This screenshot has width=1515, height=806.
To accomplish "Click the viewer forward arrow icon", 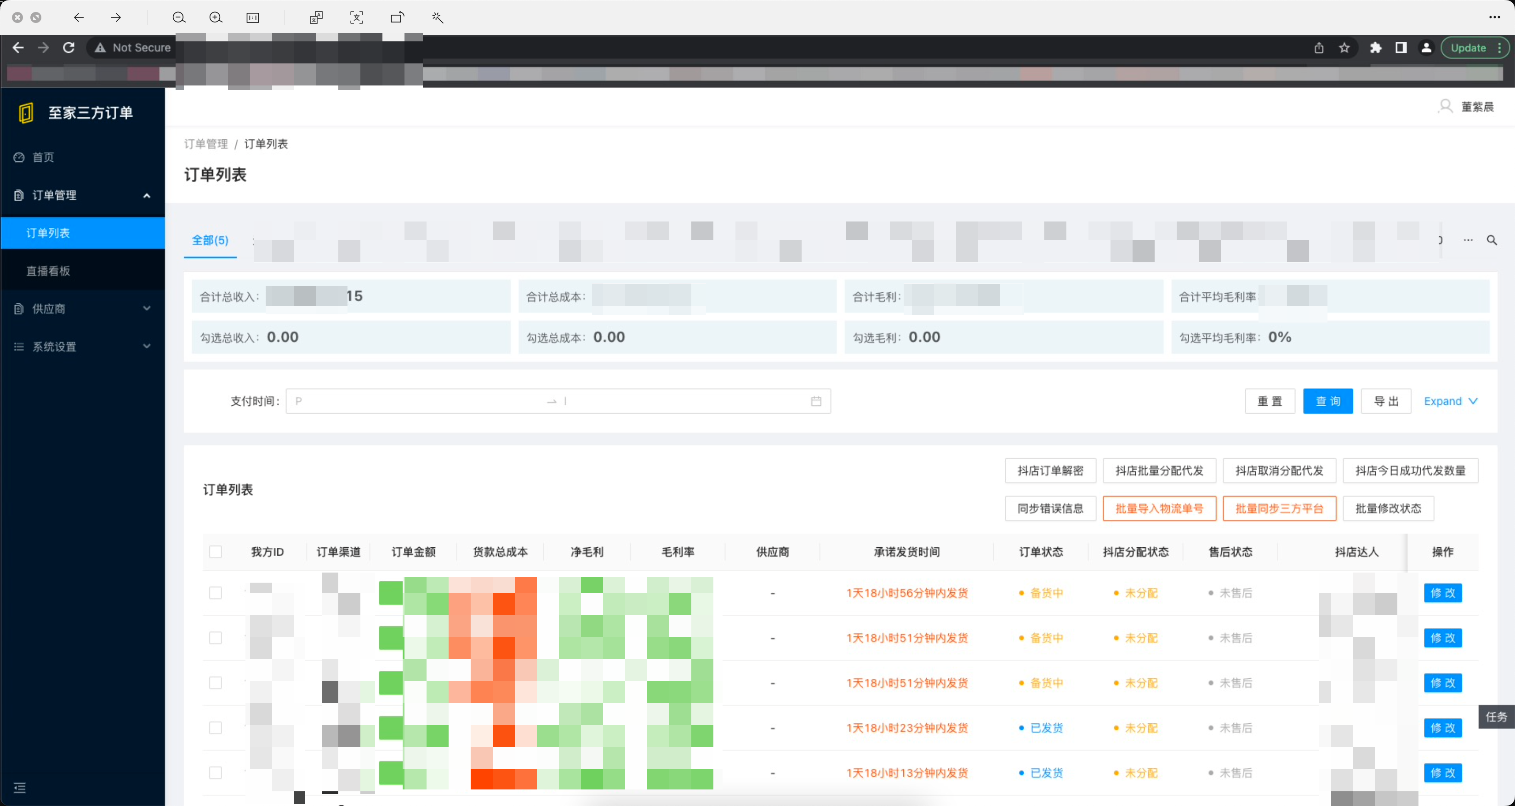I will (x=116, y=17).
